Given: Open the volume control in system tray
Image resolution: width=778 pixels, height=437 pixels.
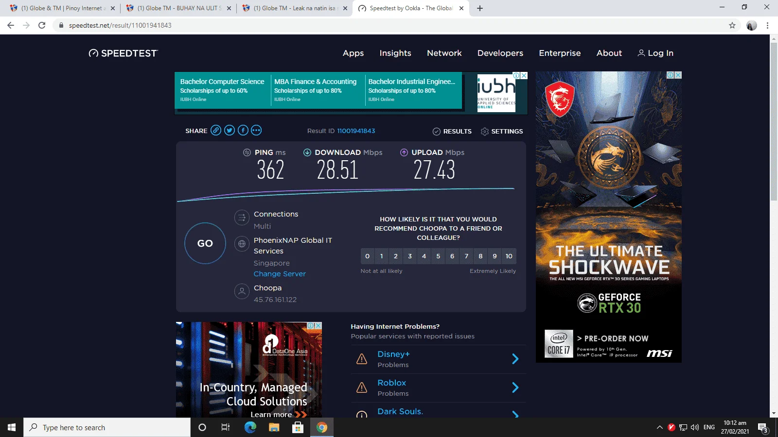Looking at the screenshot, I should pos(695,427).
